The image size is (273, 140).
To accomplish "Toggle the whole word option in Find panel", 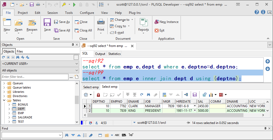I will (x=124, y=135).
